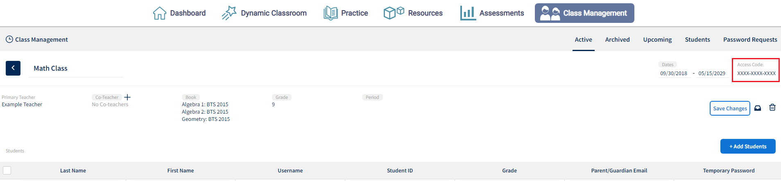Open Assessments bar chart icon

[468, 13]
